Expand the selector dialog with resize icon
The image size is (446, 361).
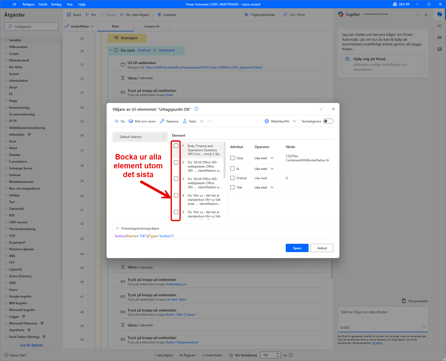point(321,109)
